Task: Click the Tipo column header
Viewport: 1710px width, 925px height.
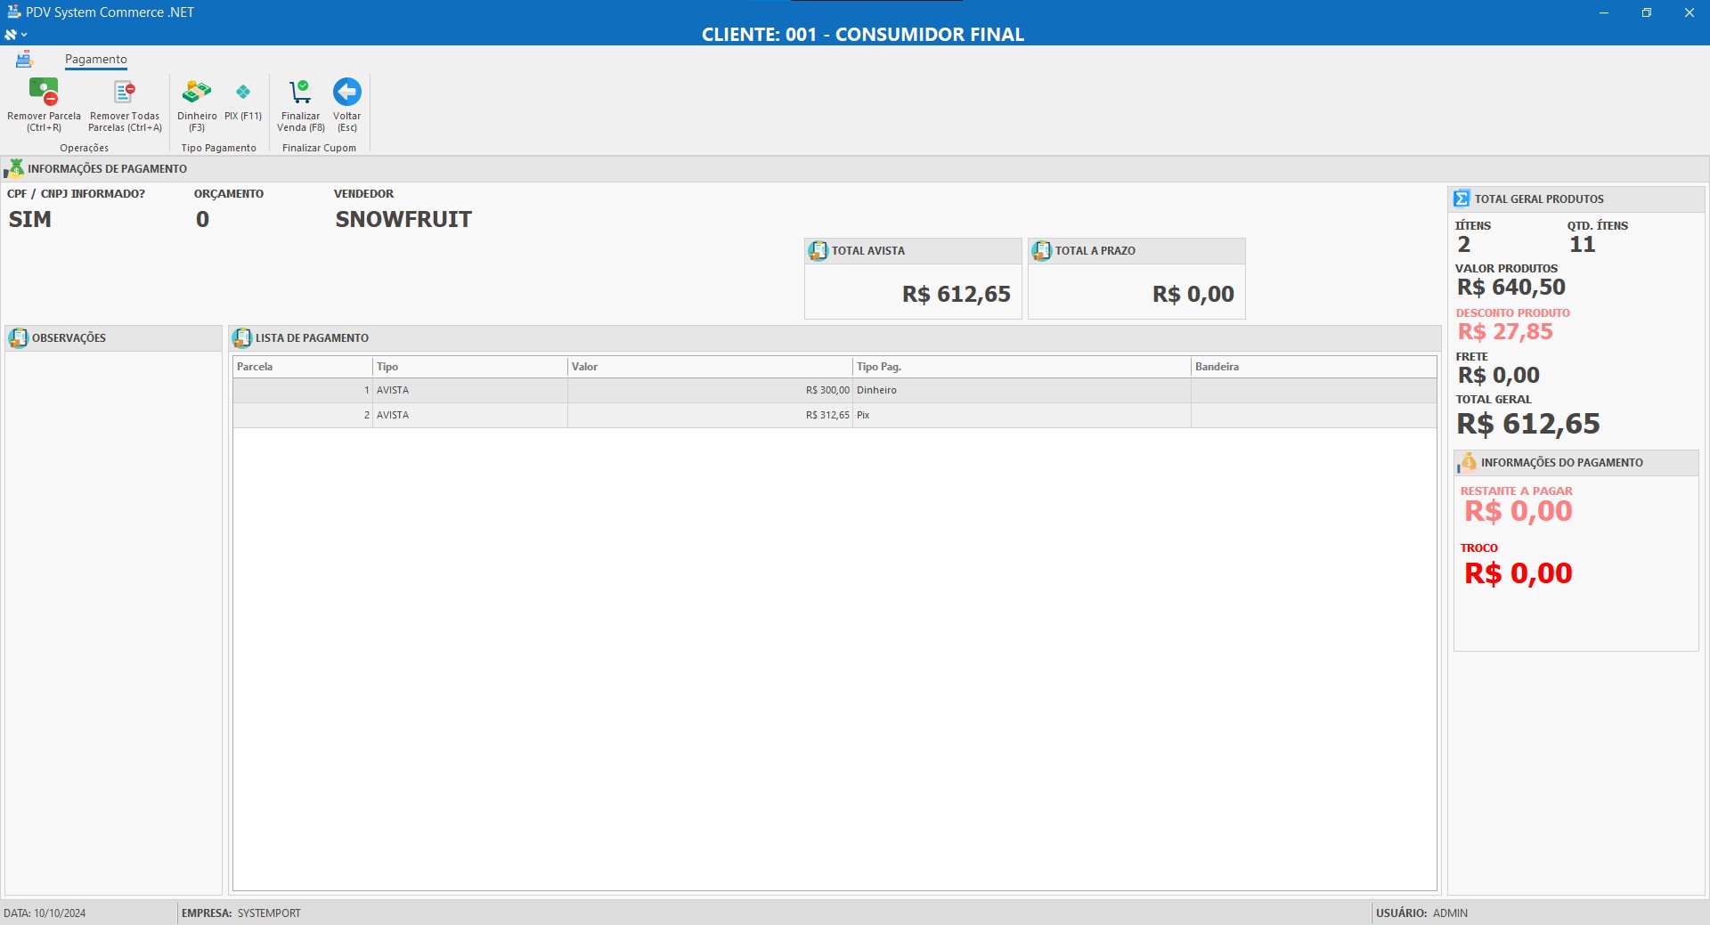Action: click(x=469, y=367)
